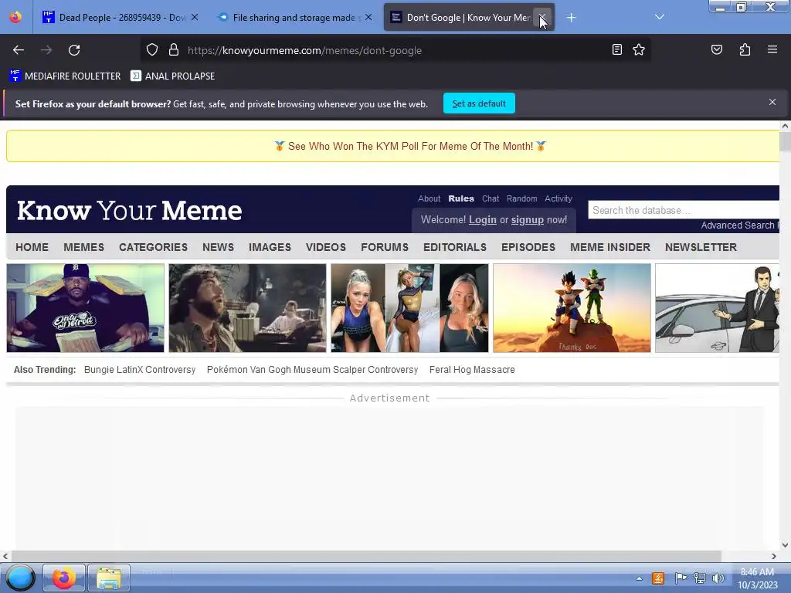
Task: Open the Random link
Action: point(521,198)
